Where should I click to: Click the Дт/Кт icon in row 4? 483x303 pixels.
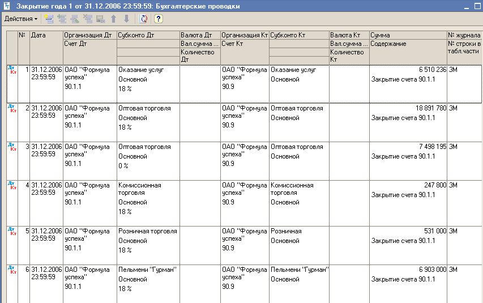pyautogui.click(x=11, y=185)
